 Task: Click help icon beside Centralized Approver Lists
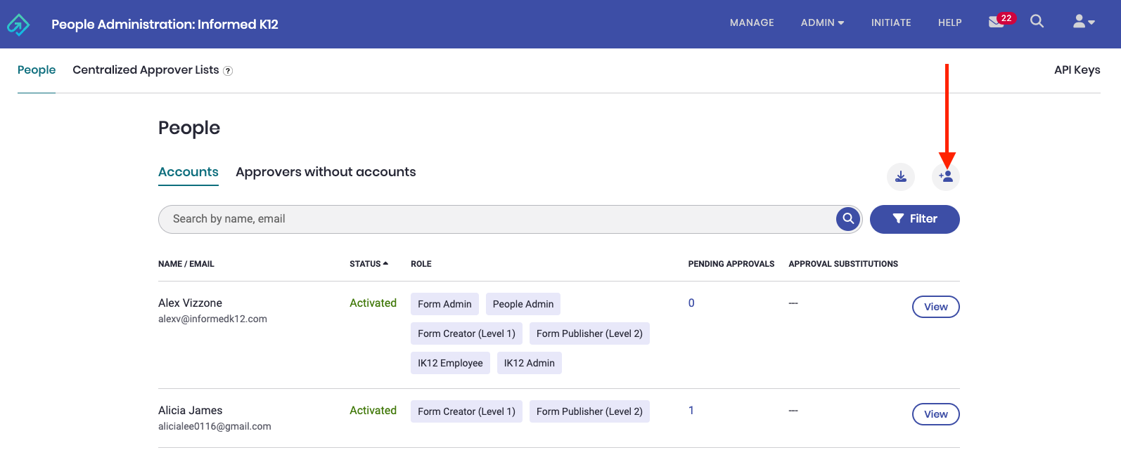[x=228, y=71]
